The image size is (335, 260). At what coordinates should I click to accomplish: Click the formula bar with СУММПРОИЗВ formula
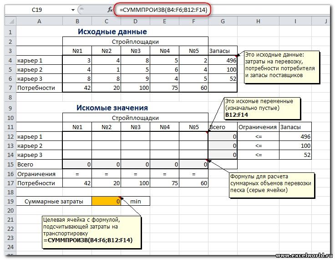pos(163,10)
